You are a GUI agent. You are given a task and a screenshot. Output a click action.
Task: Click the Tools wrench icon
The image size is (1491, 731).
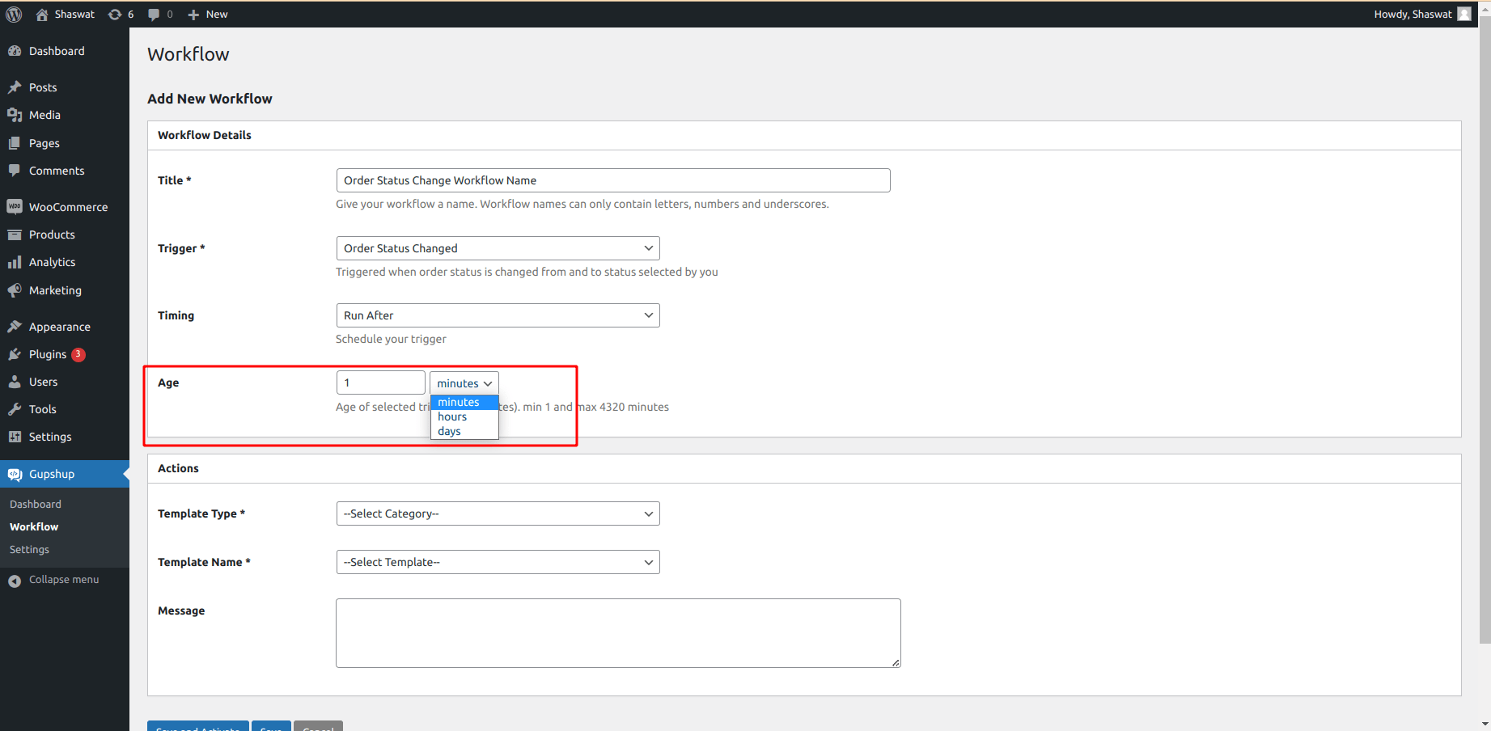click(15, 409)
